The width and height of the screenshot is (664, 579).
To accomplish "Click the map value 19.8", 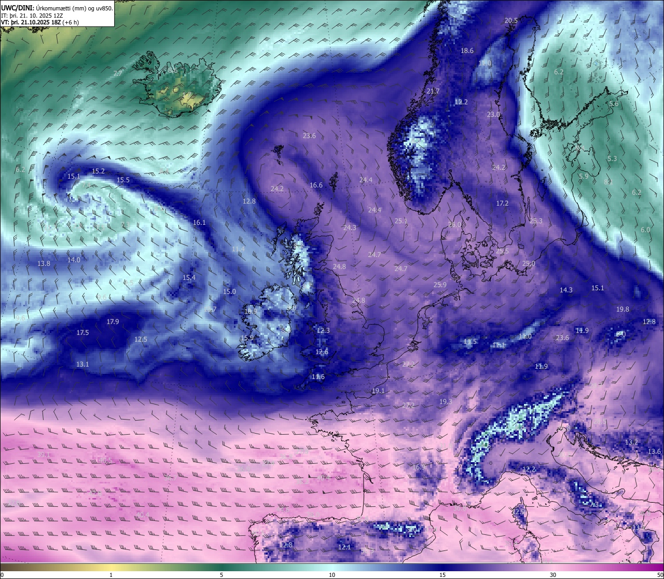I will (622, 309).
